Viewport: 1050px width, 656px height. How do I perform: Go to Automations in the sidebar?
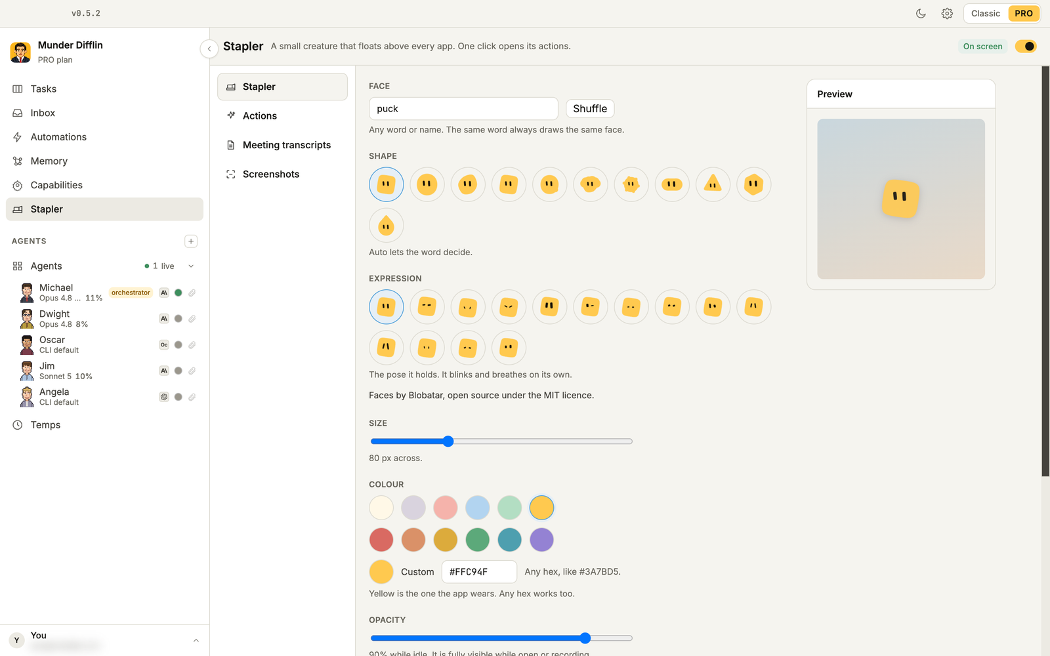[104, 137]
